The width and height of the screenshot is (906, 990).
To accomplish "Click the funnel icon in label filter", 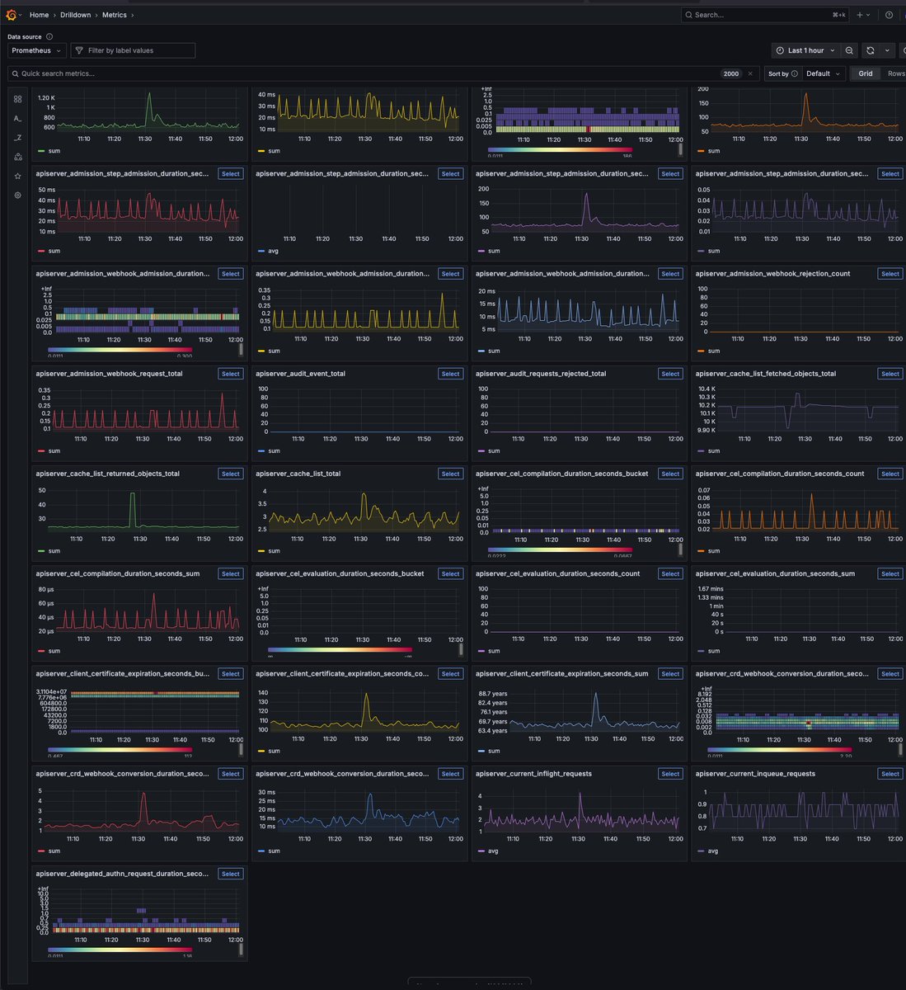I will (x=79, y=50).
